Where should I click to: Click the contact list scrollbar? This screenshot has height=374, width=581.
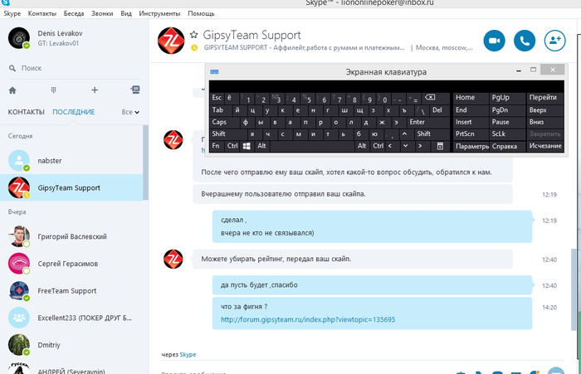click(x=145, y=163)
